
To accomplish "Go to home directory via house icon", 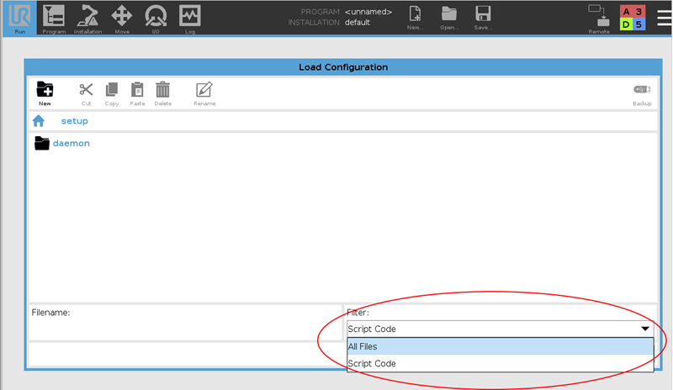I will pos(39,121).
